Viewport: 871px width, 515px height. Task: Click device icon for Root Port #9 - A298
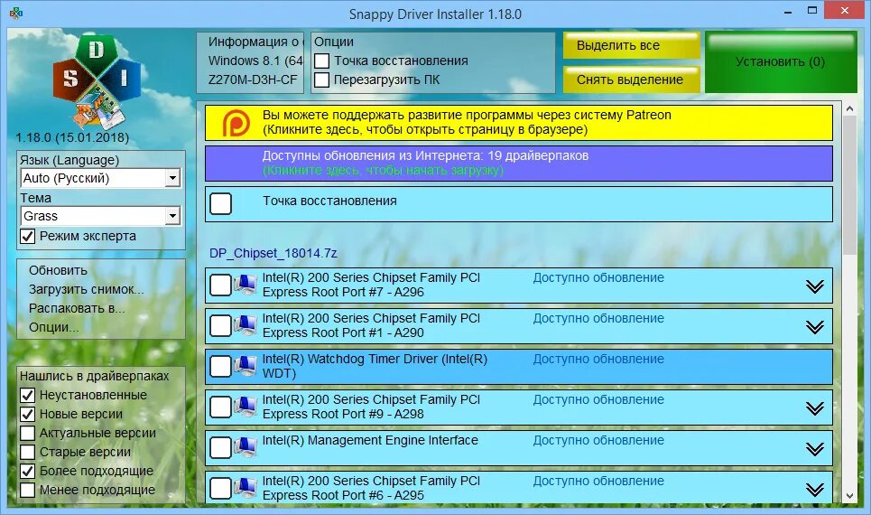(245, 407)
